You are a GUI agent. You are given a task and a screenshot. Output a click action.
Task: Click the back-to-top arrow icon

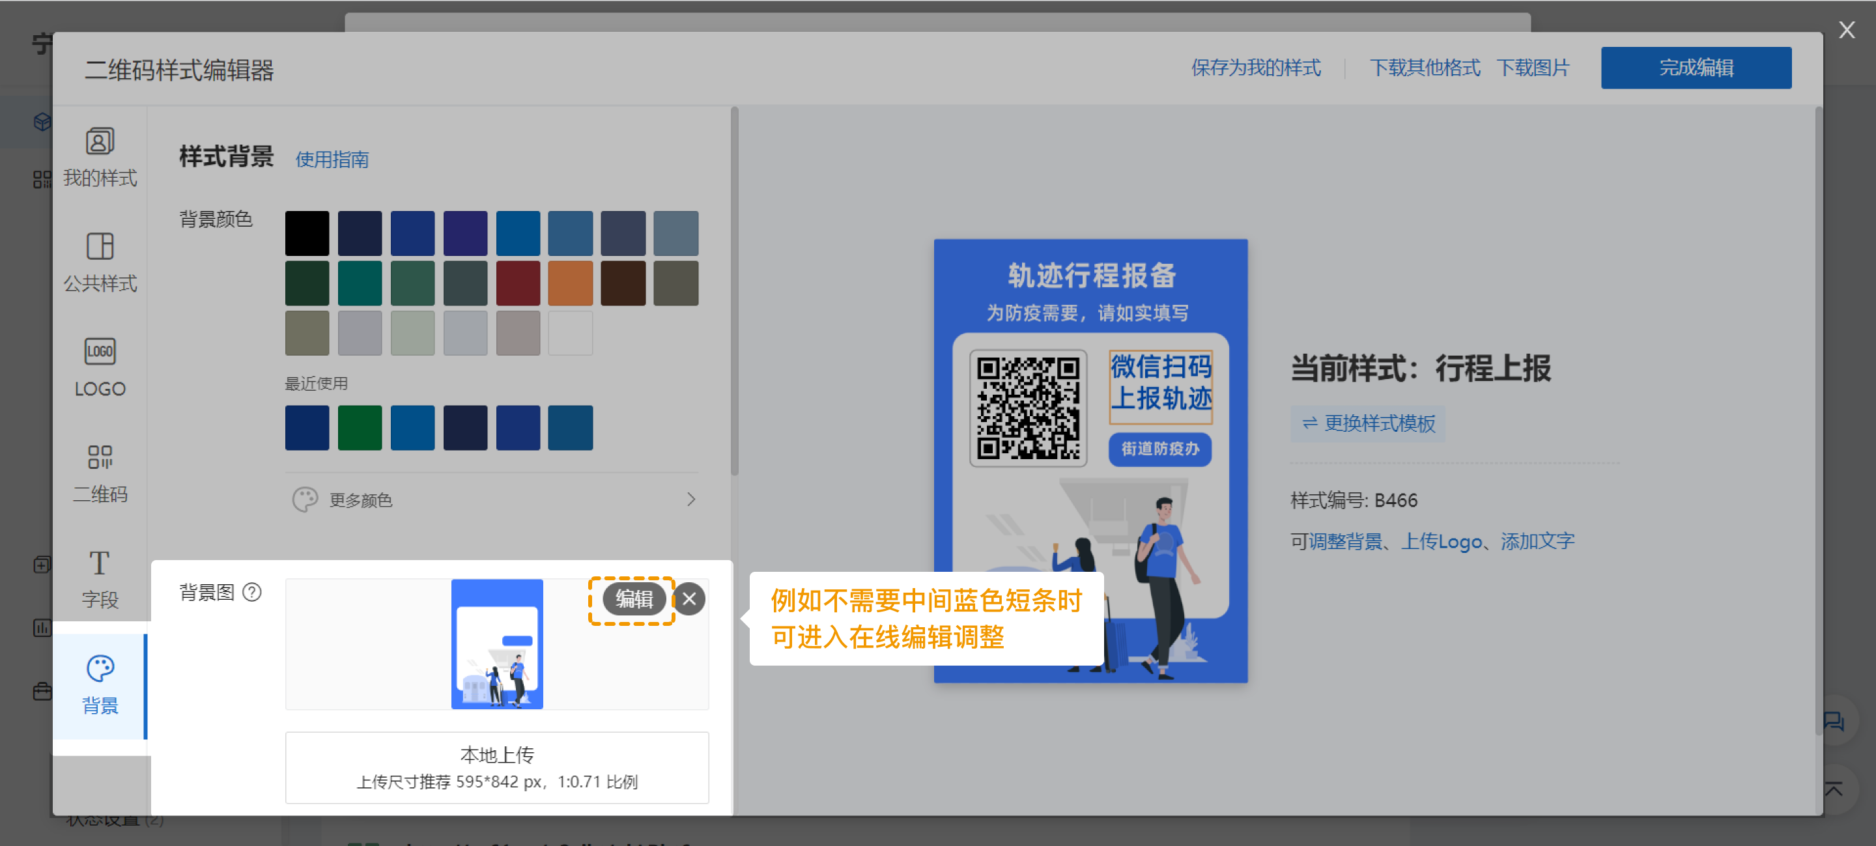(x=1833, y=789)
